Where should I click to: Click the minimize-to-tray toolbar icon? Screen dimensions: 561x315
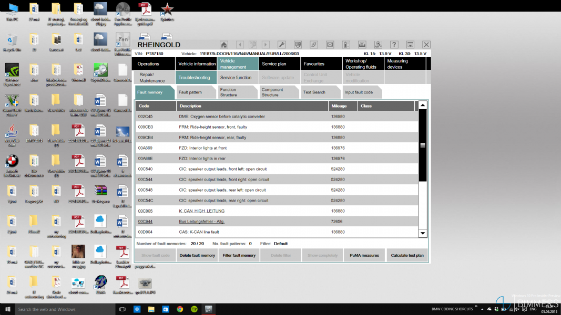[411, 45]
